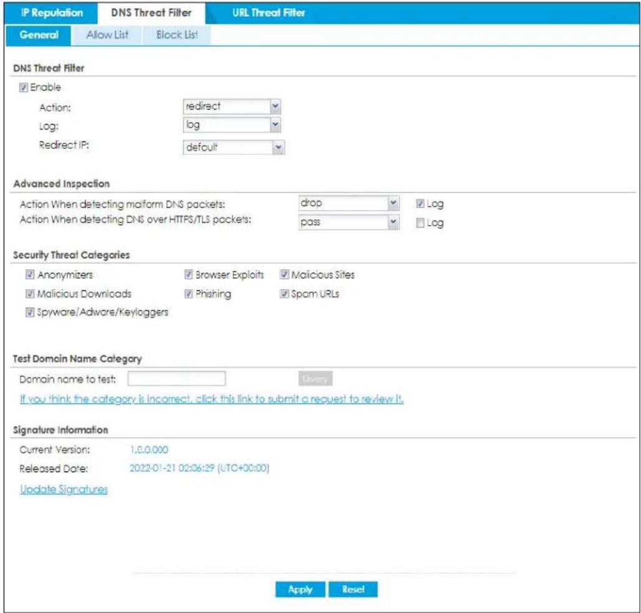Click the released date 2022-01-21 value
Viewport: 641px width, 613px height.
199,468
